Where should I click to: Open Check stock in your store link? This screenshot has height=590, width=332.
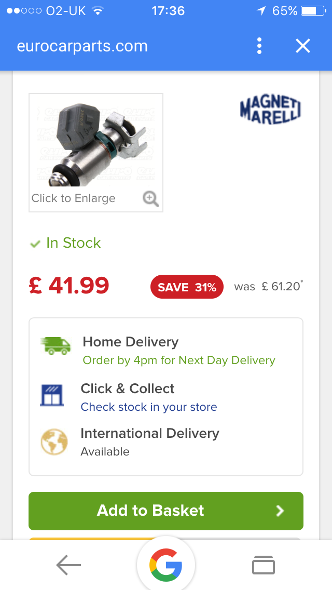pyautogui.click(x=149, y=407)
